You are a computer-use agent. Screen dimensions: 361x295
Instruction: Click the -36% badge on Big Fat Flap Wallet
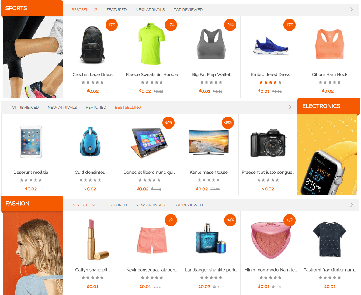click(230, 25)
